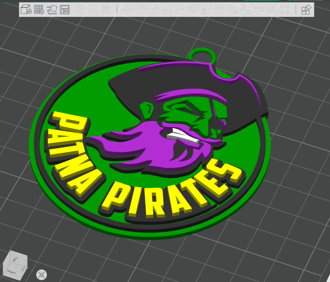Choose the Color painting bucket tool
The image size is (330, 282).
coord(245,9)
